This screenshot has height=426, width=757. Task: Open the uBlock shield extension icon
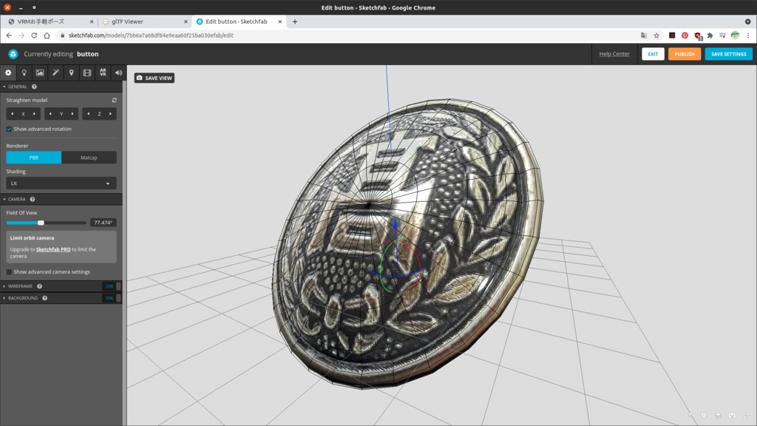(x=698, y=35)
